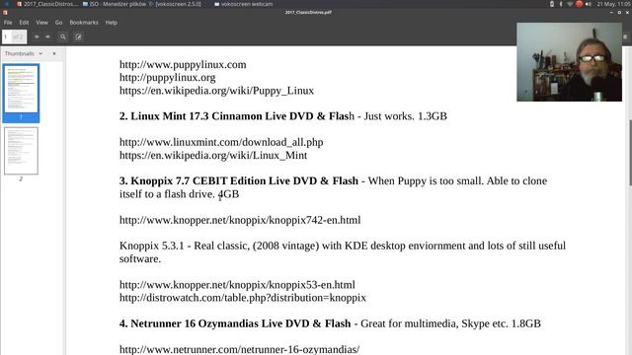632x355 pixels.
Task: Open the Bookmarks menu
Action: tap(84, 23)
